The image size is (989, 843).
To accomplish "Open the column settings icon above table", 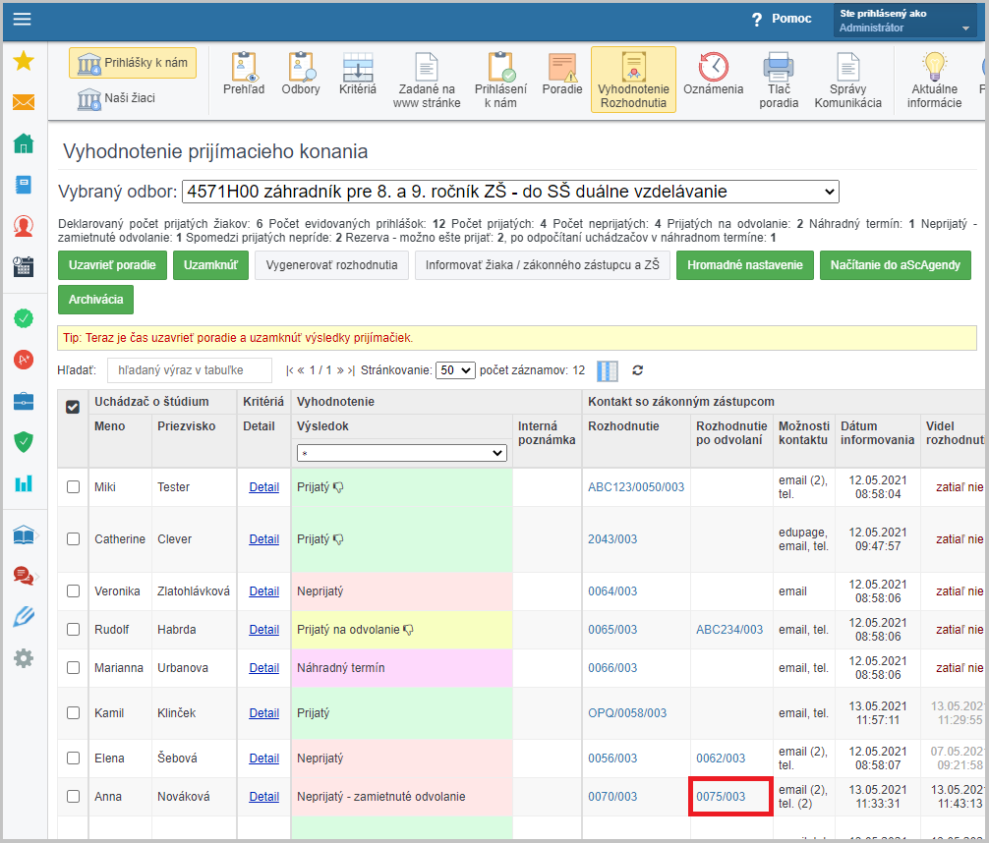I will (x=609, y=370).
